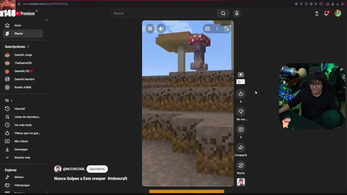Open Descargas
Image resolution: width=347 pixels, height=195 pixels.
pos(23,149)
